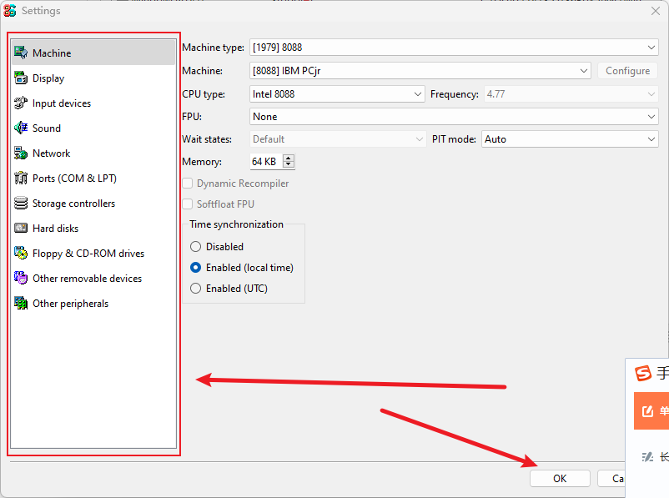
Task: Open Sound settings via speaker icon
Action: (21, 128)
